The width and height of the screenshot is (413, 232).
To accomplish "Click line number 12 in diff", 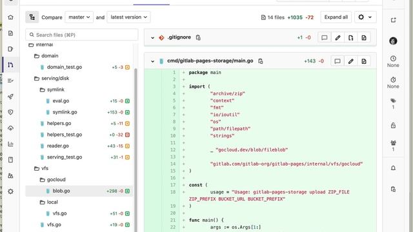I will pos(173,150).
